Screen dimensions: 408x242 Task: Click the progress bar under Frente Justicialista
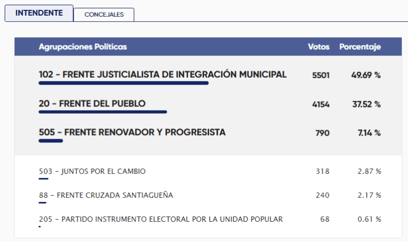(124, 83)
